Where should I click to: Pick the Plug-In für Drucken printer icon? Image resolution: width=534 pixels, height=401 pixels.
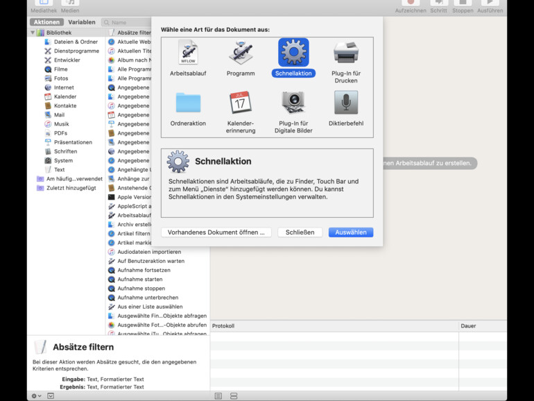coord(346,53)
